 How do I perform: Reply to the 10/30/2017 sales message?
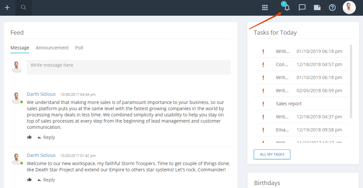46,137
